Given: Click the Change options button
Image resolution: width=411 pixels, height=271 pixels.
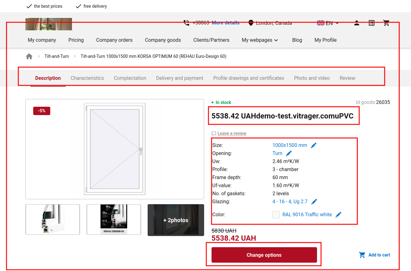Looking at the screenshot, I should click(264, 255).
